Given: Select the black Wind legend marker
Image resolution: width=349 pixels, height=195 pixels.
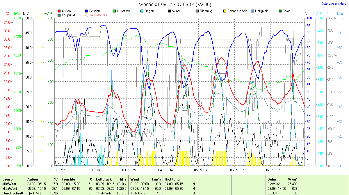Looking at the screenshot, I should [x=170, y=11].
